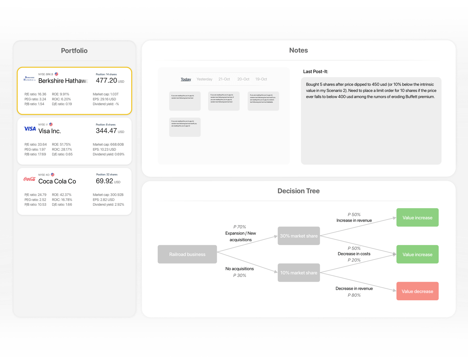Click the US flag beside NYSE: BRK.B

click(x=57, y=74)
